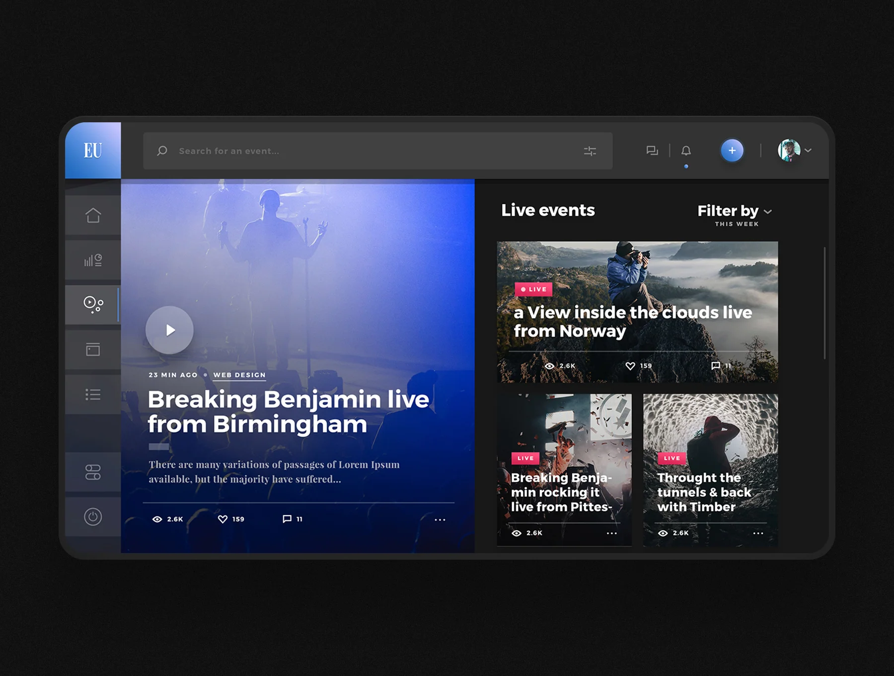Open the WEB DESIGN category link

239,375
